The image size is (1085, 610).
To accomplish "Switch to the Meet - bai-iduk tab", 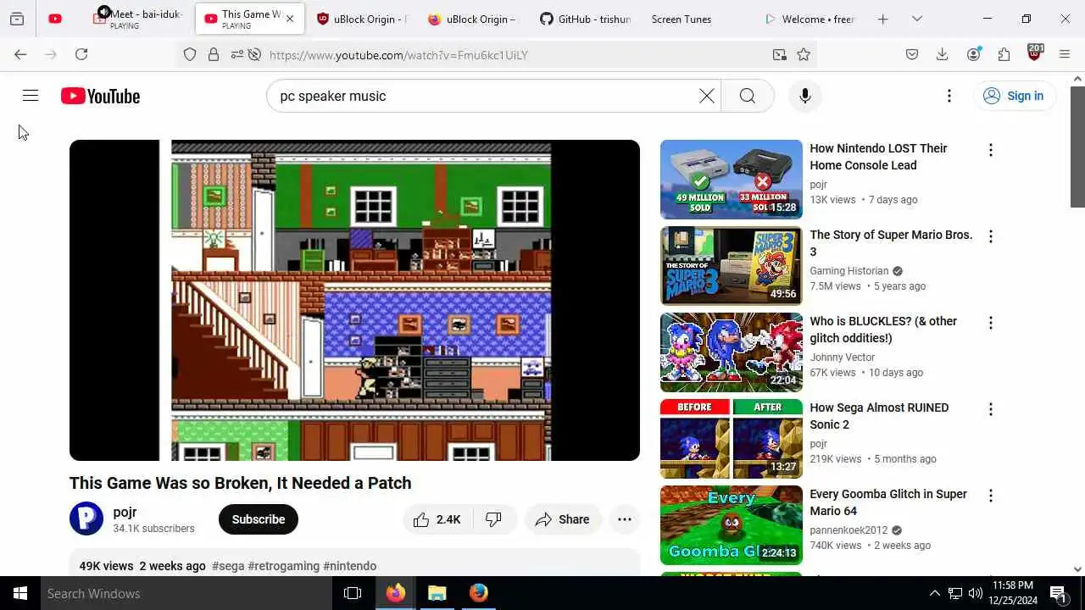I will [137, 19].
